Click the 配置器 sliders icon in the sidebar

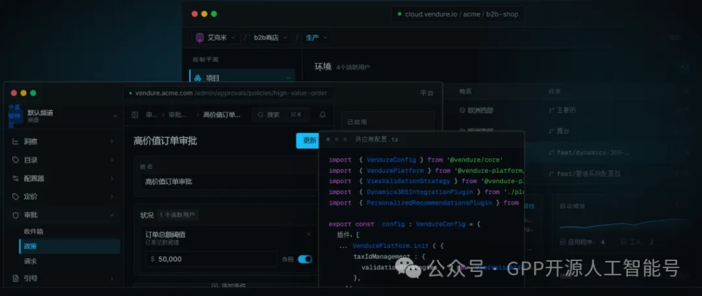coord(16,178)
